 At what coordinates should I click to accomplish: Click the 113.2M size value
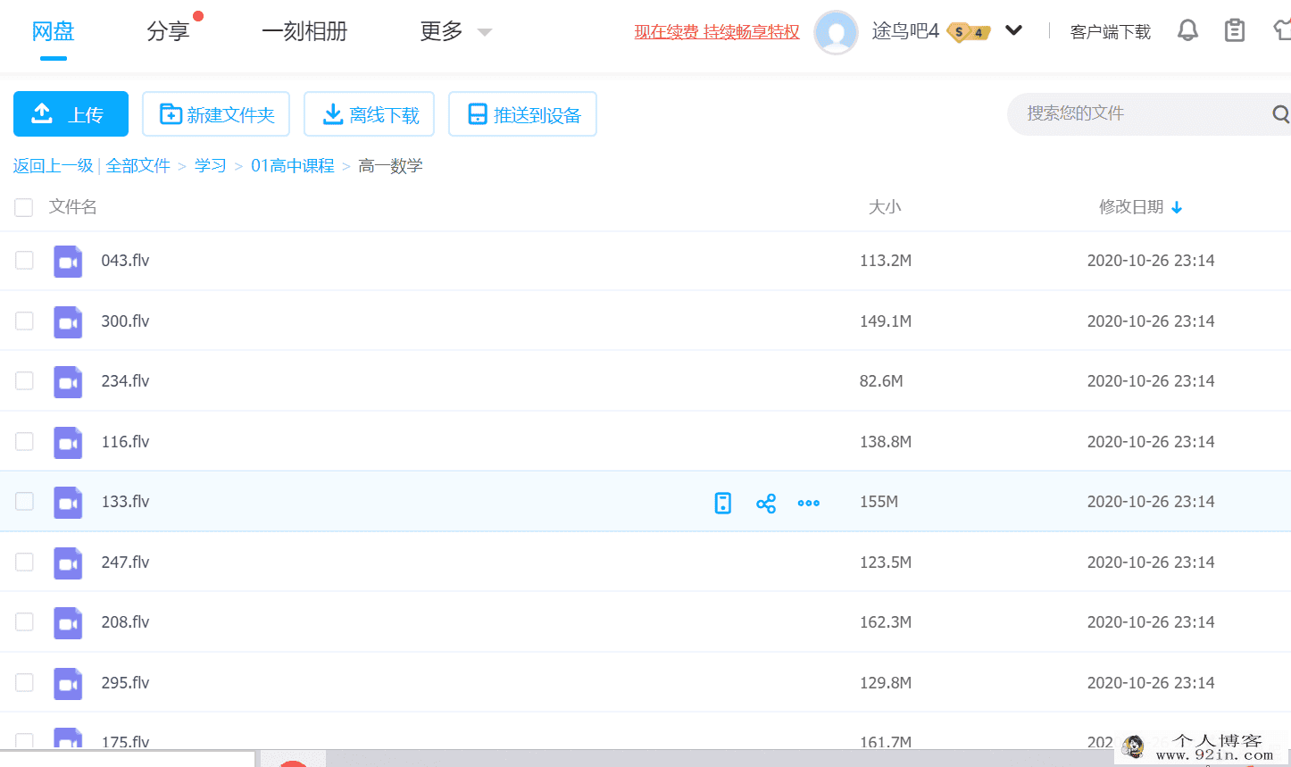[x=886, y=260]
